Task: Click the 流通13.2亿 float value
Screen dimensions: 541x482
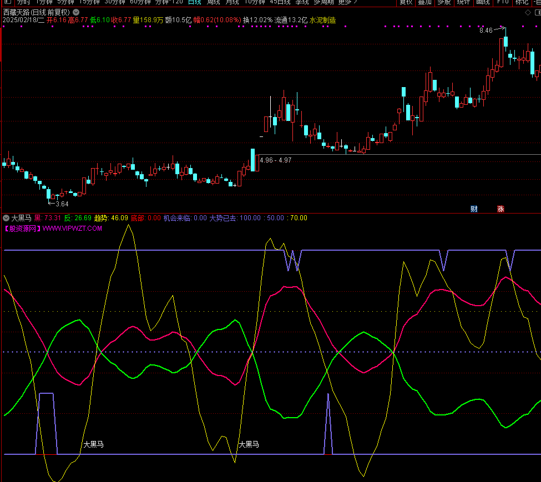Action: coord(291,21)
